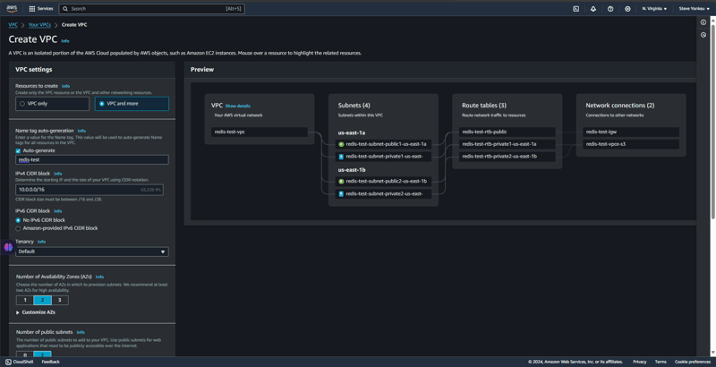This screenshot has height=367, width=716.
Task: Choose Amazon-provided IPv6 CIDR block
Action: [18, 228]
